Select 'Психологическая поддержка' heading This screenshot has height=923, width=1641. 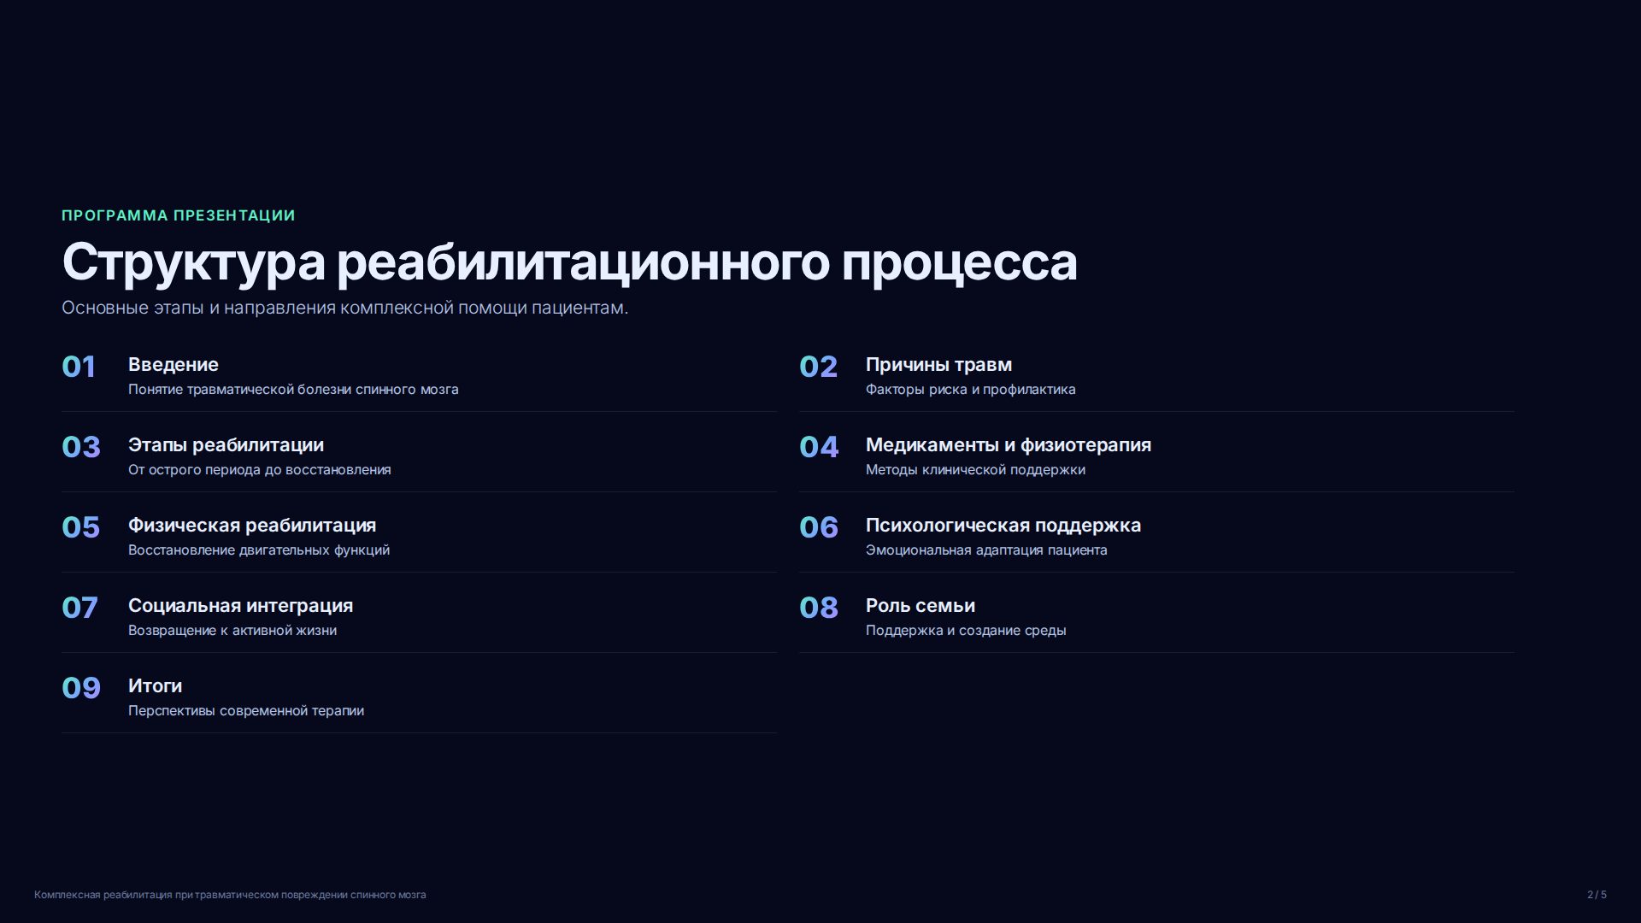[1003, 526]
